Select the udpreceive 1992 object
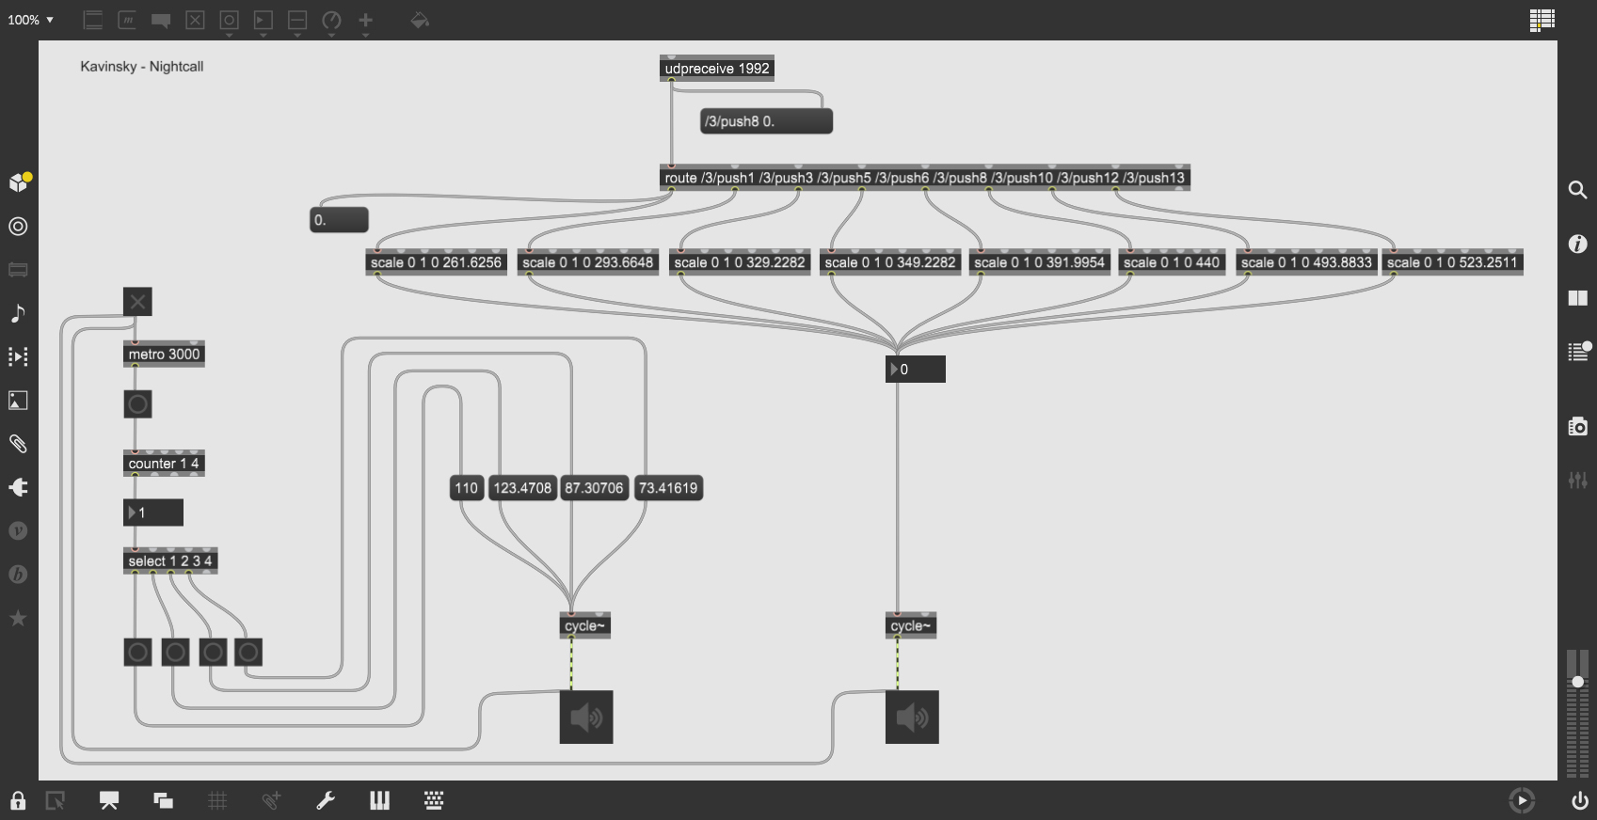 (x=717, y=69)
